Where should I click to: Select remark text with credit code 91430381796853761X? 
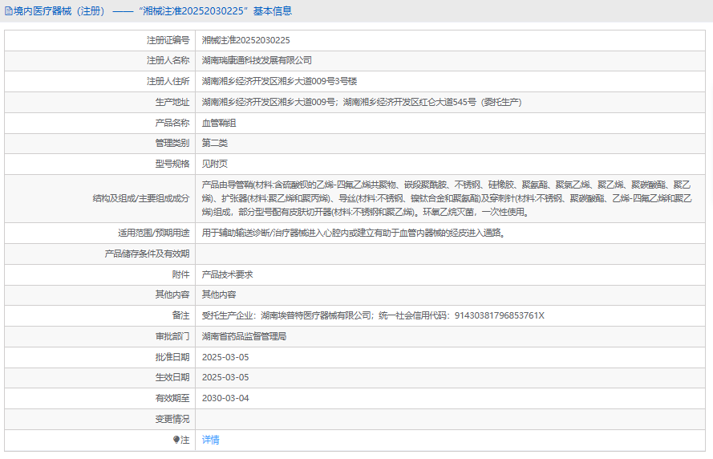pos(373,315)
